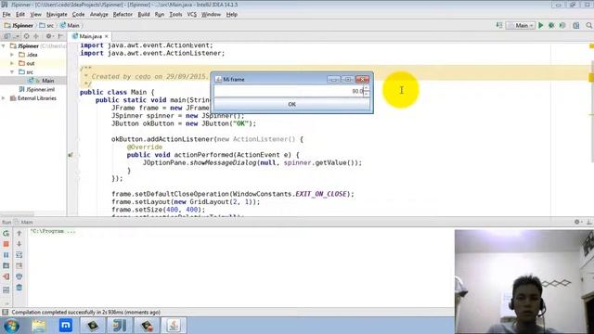Close the Main.java tab

(x=107, y=36)
